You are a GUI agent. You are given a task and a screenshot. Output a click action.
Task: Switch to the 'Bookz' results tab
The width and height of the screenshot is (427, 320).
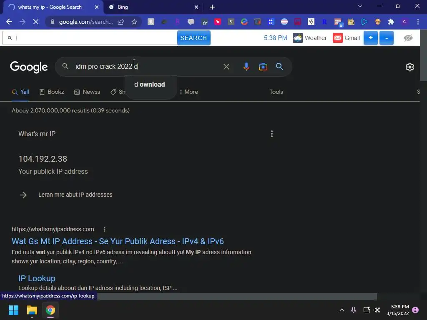52,92
